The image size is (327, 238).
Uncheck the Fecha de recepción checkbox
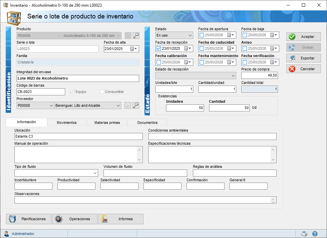159,48
